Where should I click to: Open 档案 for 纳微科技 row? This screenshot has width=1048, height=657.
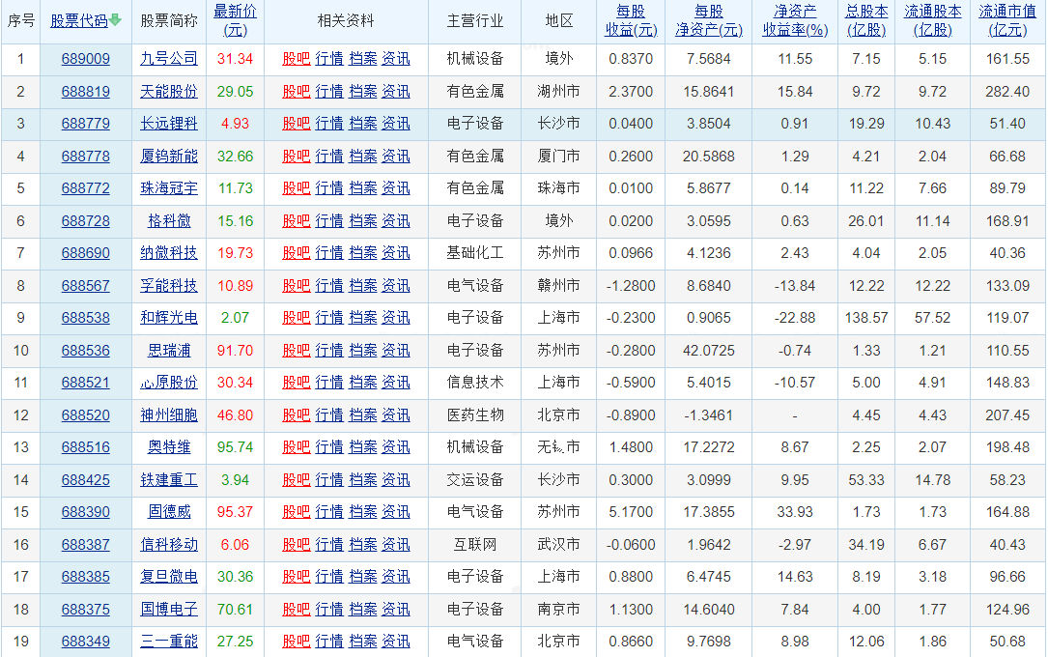point(363,253)
